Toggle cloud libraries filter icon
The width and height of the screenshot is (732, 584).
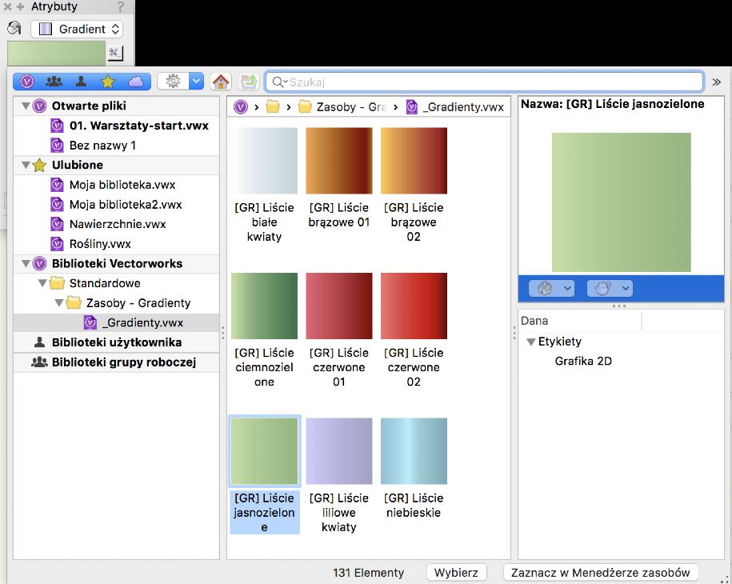click(x=136, y=82)
